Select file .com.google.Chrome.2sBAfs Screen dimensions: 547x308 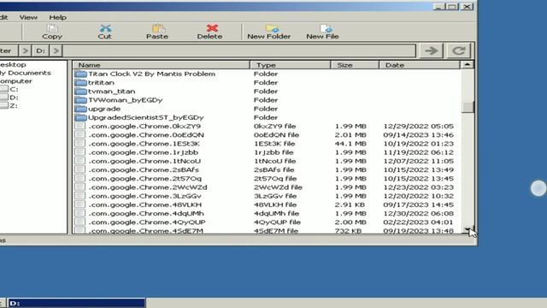144,169
